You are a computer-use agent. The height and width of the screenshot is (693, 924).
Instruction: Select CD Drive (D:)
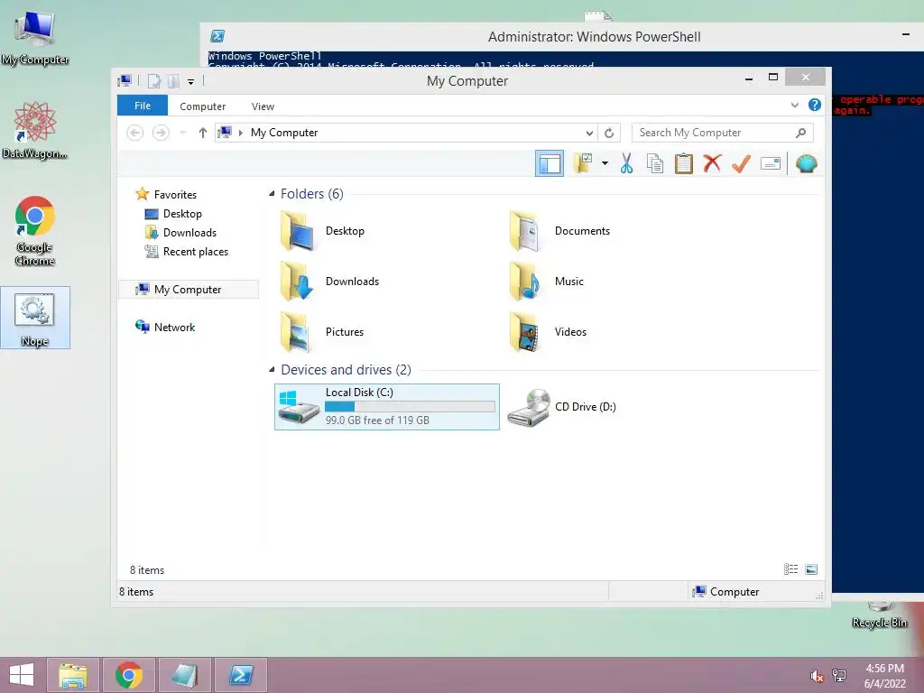tap(562, 407)
